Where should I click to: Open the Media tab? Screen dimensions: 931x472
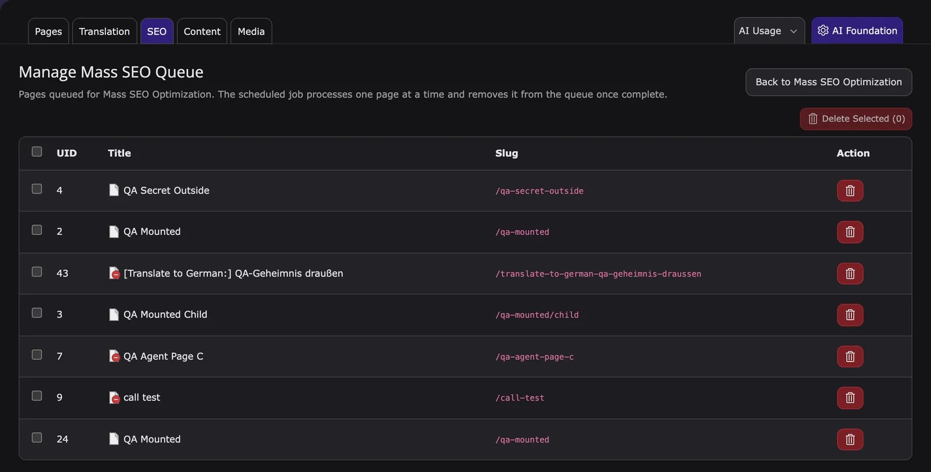[x=251, y=31]
